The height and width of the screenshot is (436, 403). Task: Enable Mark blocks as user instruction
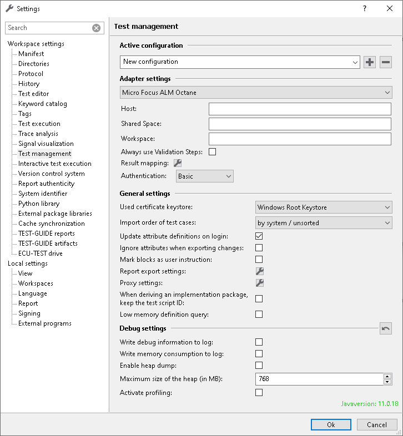click(x=259, y=260)
